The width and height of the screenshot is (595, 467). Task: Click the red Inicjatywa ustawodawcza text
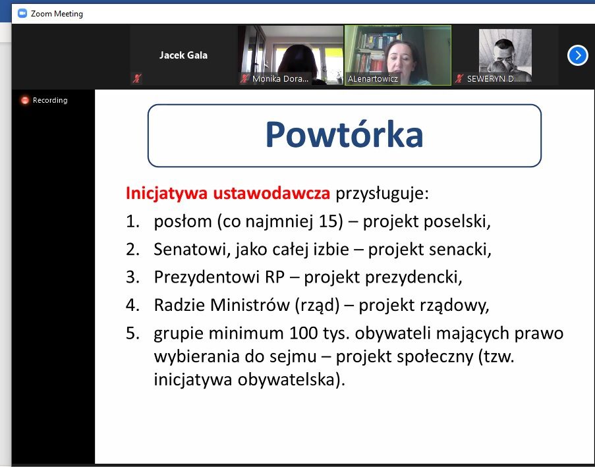228,193
